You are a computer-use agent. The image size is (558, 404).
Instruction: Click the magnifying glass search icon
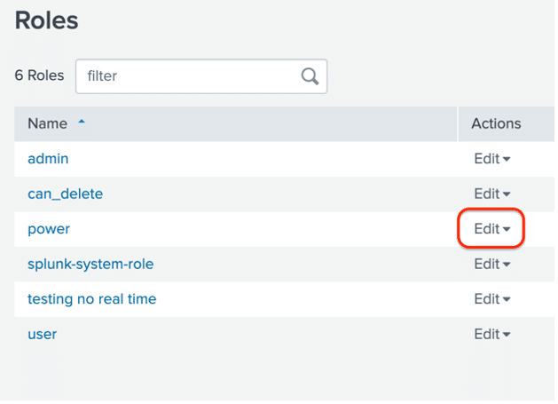[x=310, y=76]
